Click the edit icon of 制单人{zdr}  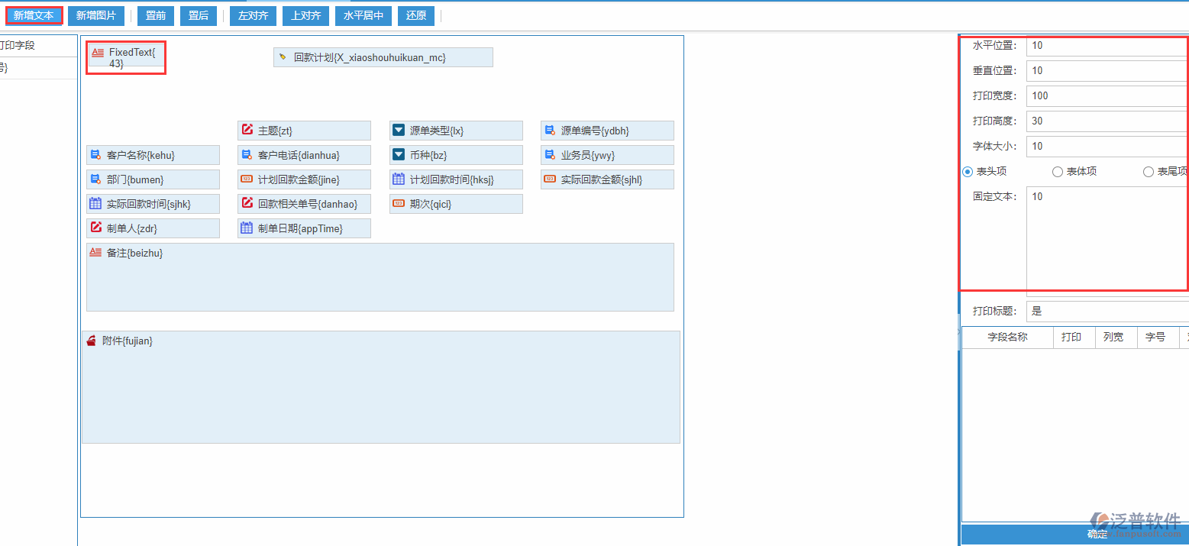click(95, 228)
